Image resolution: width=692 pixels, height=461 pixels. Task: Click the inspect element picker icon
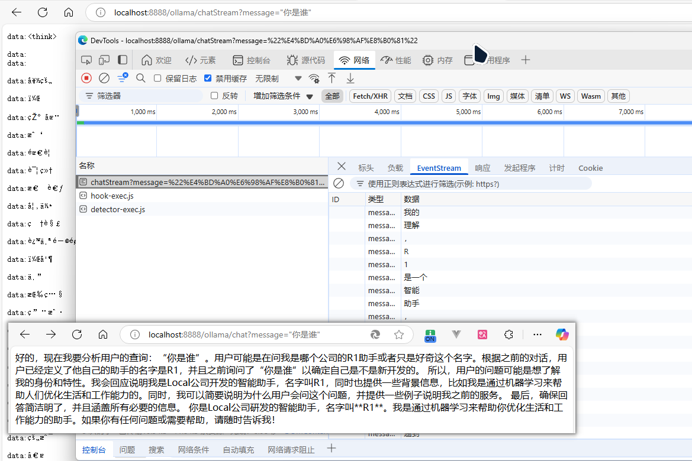(x=86, y=60)
